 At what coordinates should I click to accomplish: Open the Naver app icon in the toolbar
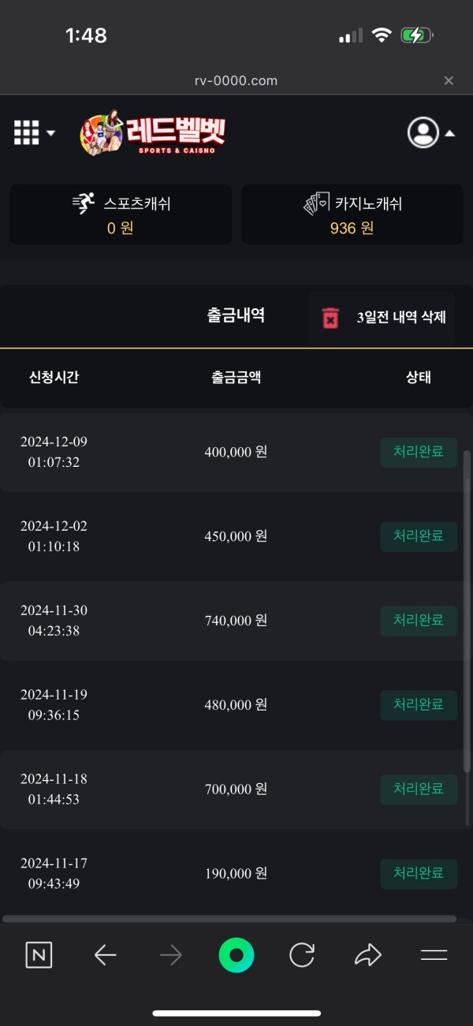click(x=38, y=954)
